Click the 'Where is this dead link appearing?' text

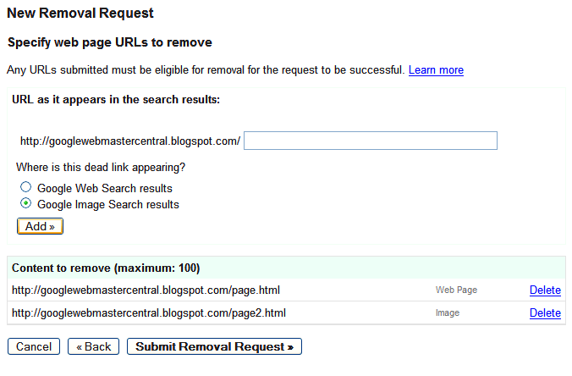pos(101,167)
